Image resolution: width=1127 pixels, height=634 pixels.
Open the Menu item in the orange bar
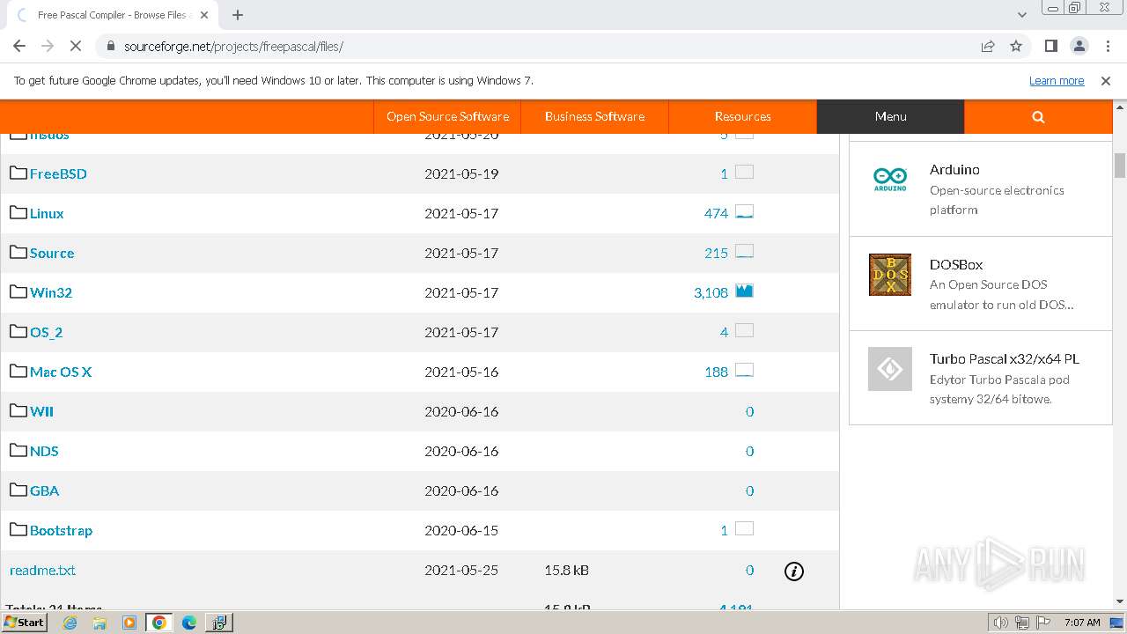click(x=890, y=116)
